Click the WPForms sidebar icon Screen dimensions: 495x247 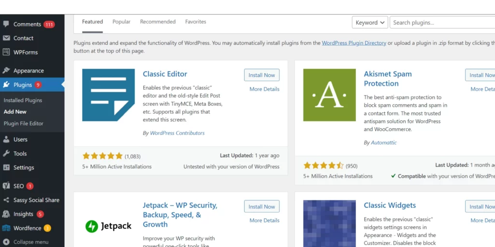click(x=6, y=52)
